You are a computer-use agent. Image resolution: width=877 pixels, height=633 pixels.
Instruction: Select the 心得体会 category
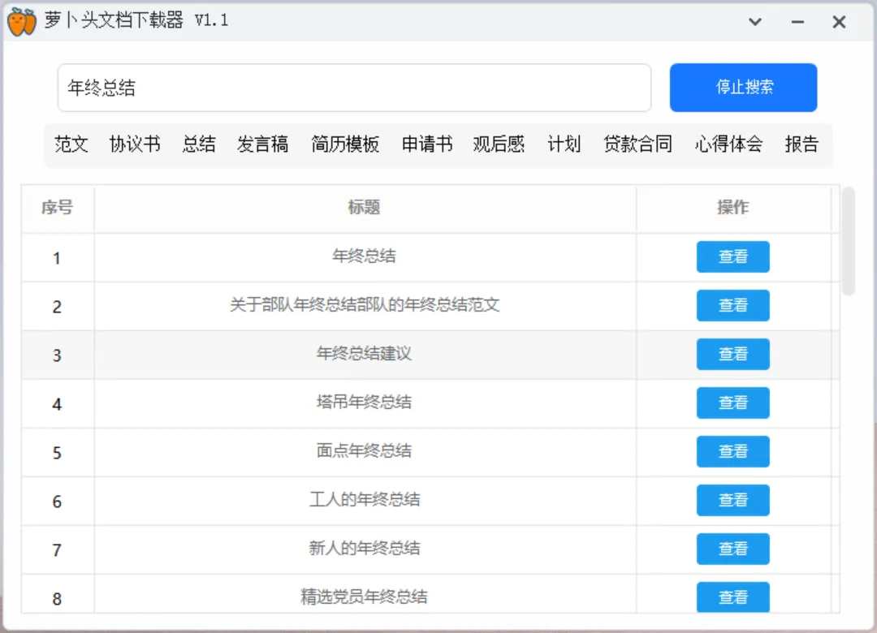728,144
